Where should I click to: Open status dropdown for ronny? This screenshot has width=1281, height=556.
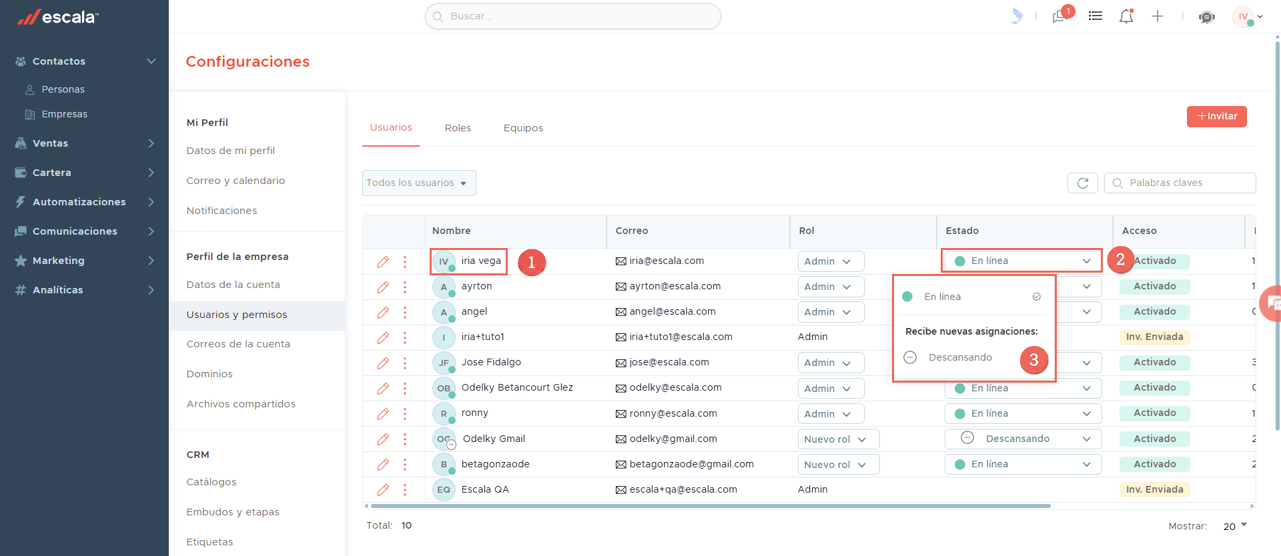pyautogui.click(x=1023, y=413)
